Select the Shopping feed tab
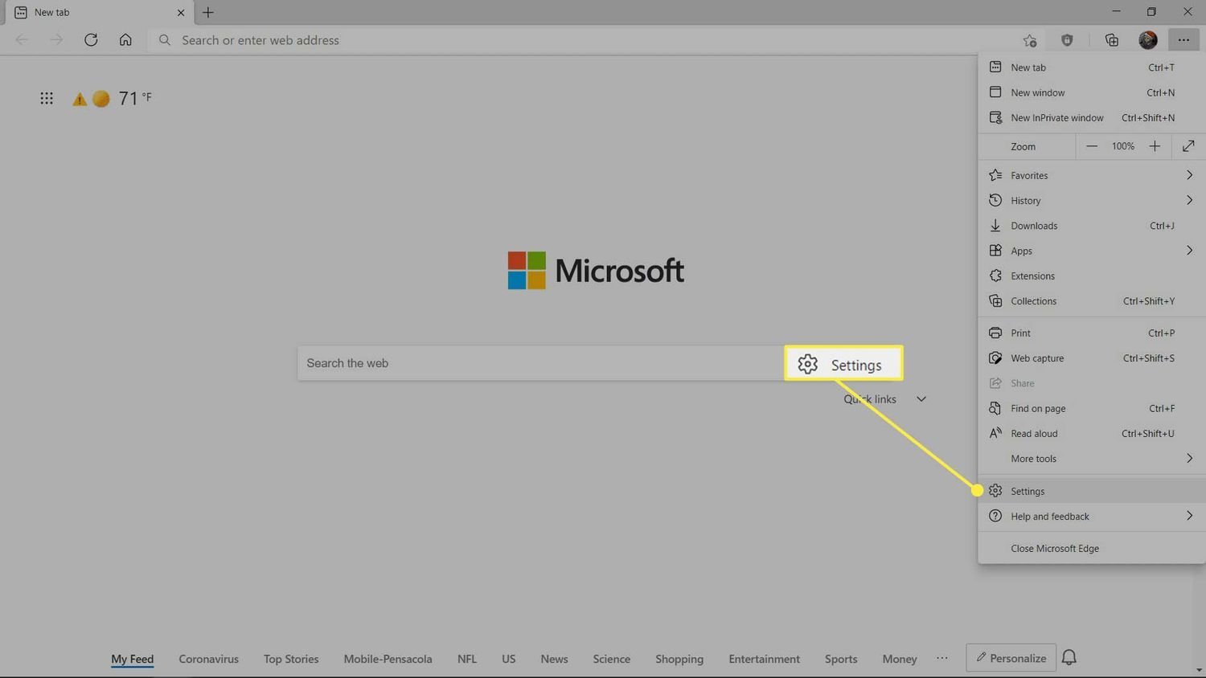The width and height of the screenshot is (1206, 678). pos(679,659)
